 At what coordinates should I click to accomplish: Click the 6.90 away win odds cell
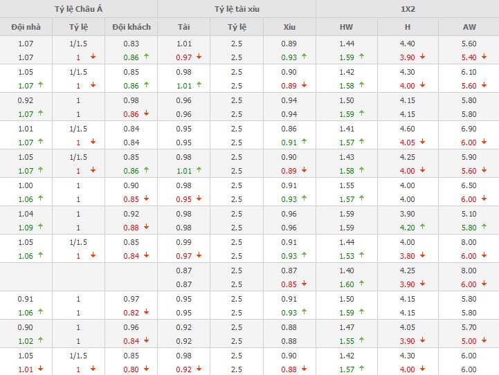[469, 128]
